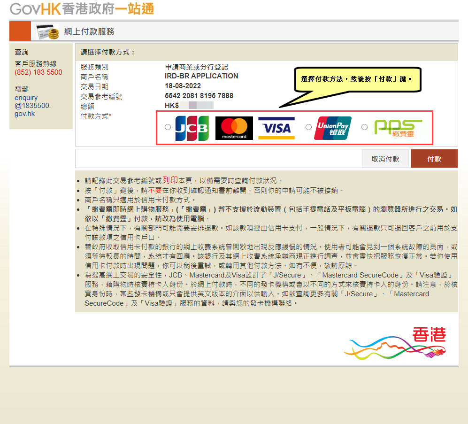This screenshot has height=424, width=468.
Task: Click the 交易參考編號 label
Action: click(x=101, y=96)
